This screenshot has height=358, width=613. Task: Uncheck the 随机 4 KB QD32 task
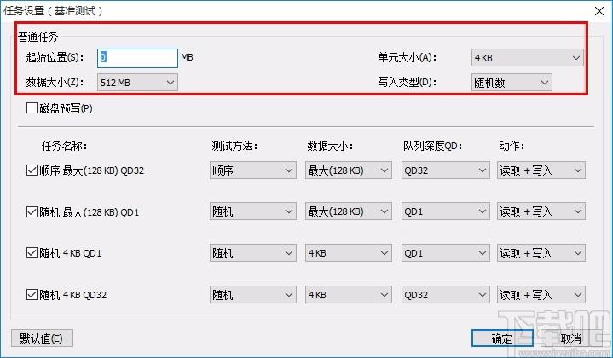32,294
